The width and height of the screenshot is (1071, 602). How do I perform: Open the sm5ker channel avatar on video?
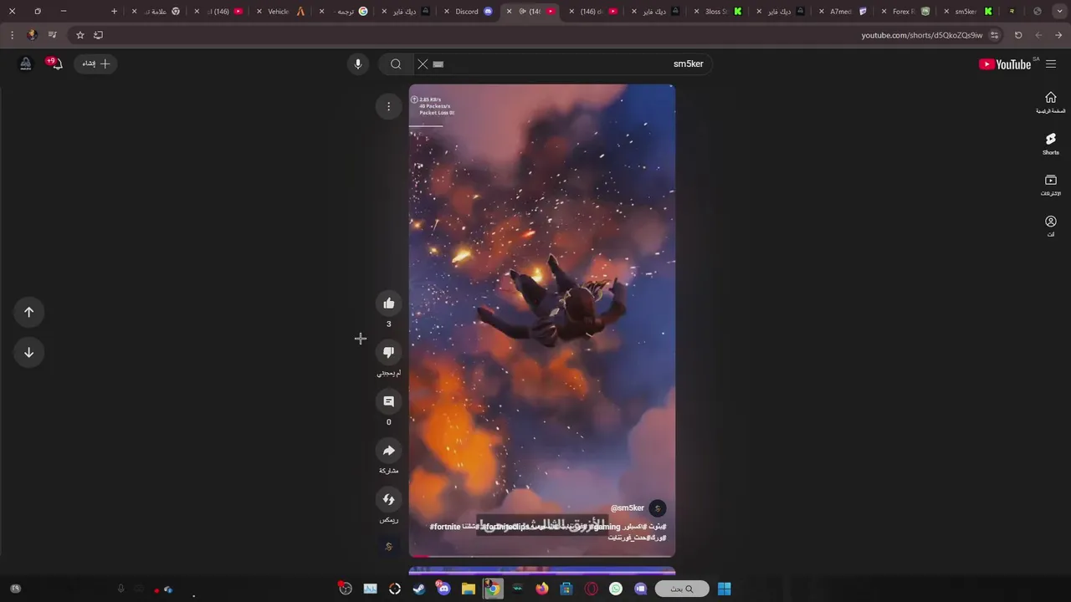pyautogui.click(x=658, y=508)
